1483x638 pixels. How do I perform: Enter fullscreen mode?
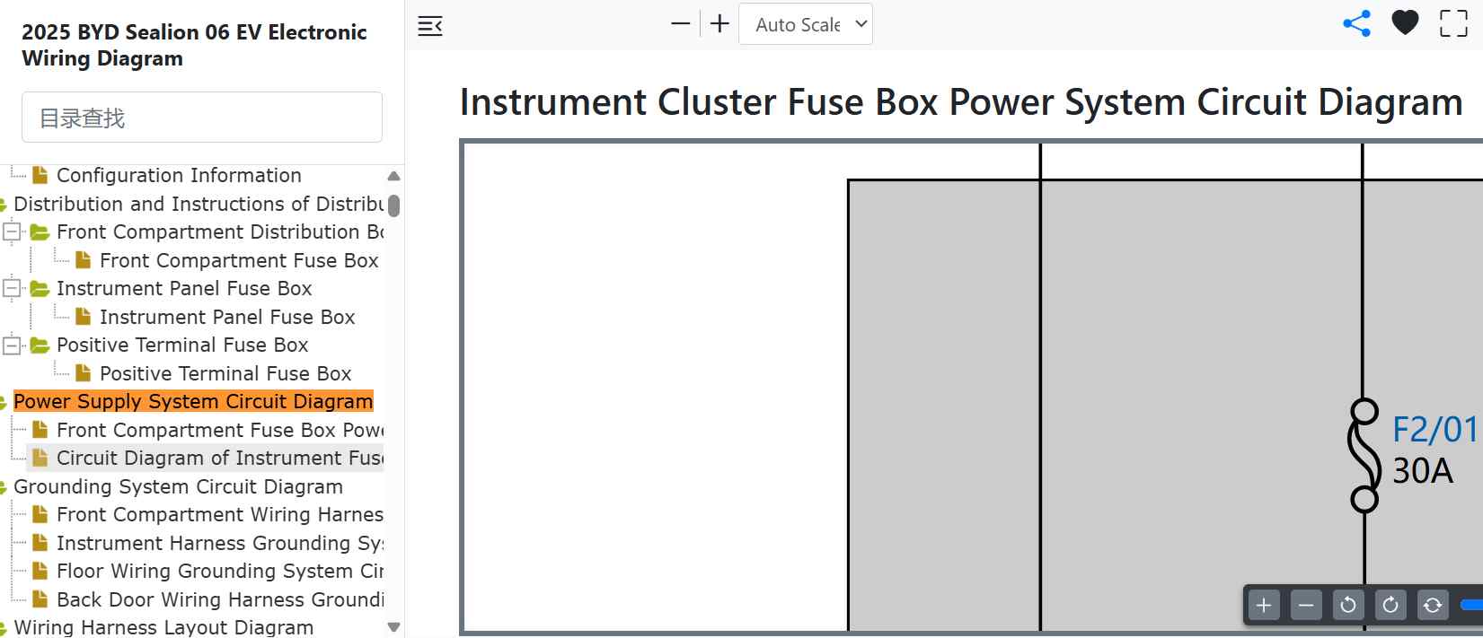click(1453, 23)
